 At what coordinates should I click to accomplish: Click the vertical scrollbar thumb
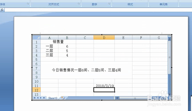click(x=169, y=57)
